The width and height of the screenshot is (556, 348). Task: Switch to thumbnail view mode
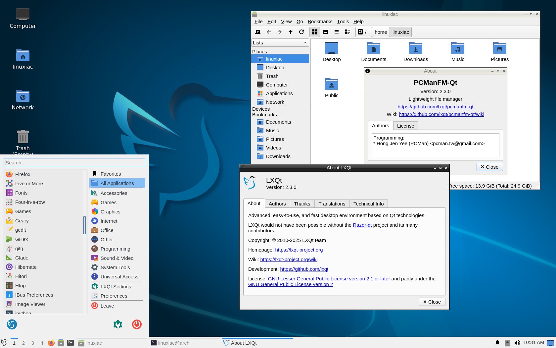click(x=326, y=32)
